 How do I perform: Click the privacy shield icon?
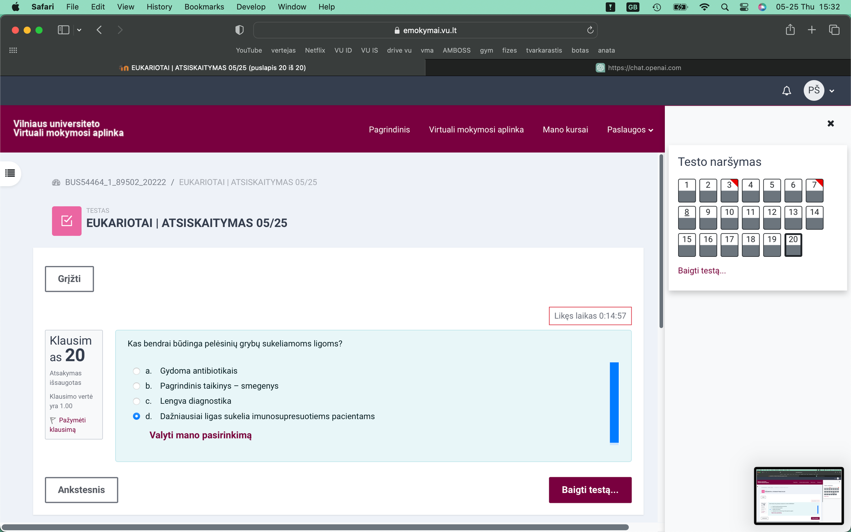(239, 30)
